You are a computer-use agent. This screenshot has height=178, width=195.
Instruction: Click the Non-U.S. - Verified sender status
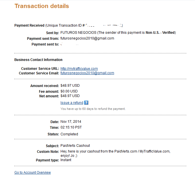click(x=160, y=33)
